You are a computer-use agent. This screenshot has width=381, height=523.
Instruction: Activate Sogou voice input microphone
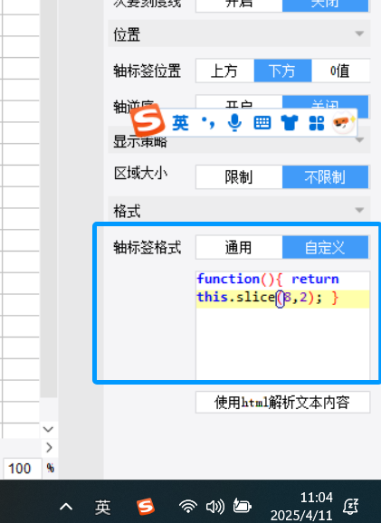(x=234, y=123)
